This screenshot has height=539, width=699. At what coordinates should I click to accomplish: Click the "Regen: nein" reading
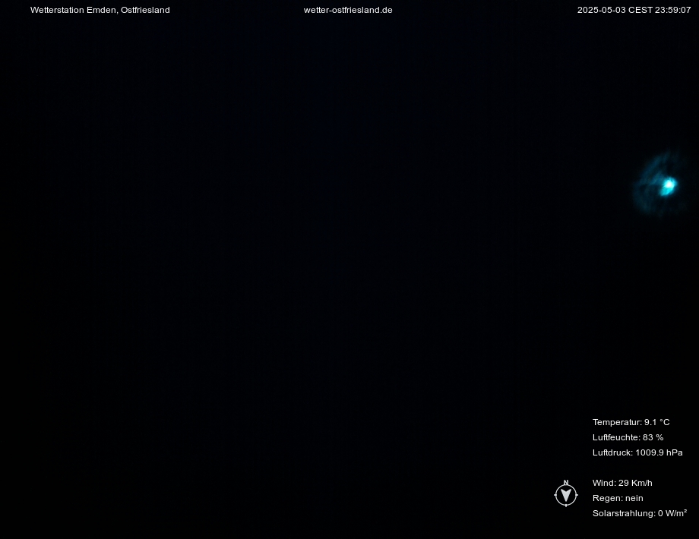(618, 498)
